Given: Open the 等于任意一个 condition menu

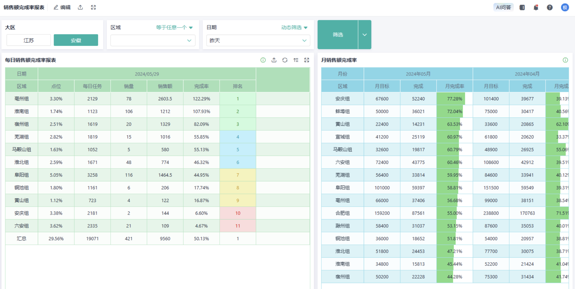Looking at the screenshot, I should [x=174, y=28].
